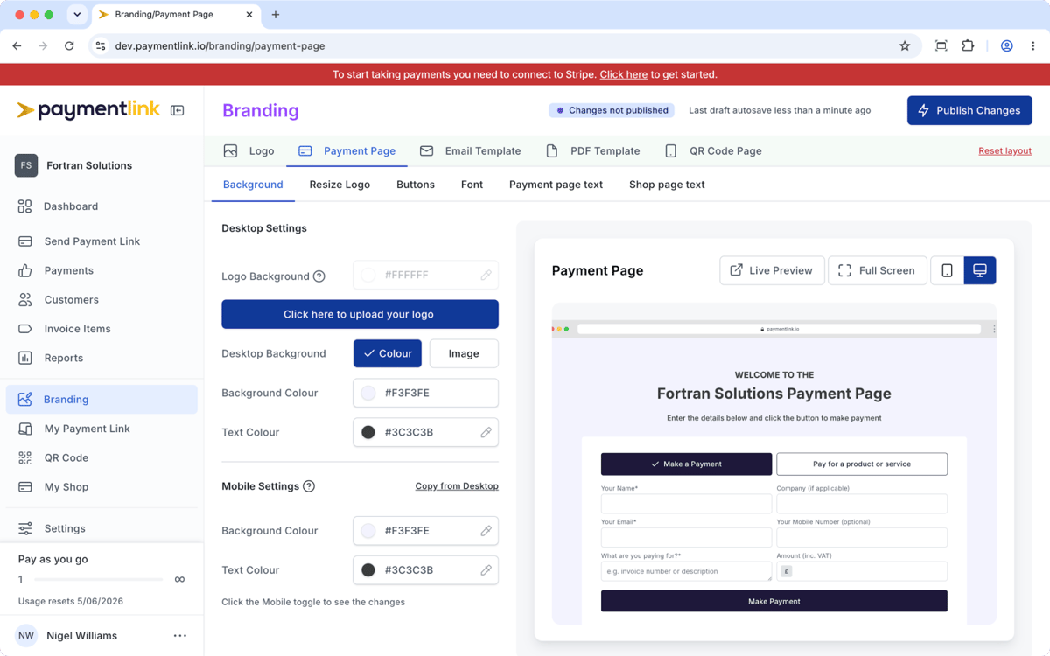Open browser extensions puzzle icon

click(x=968, y=45)
